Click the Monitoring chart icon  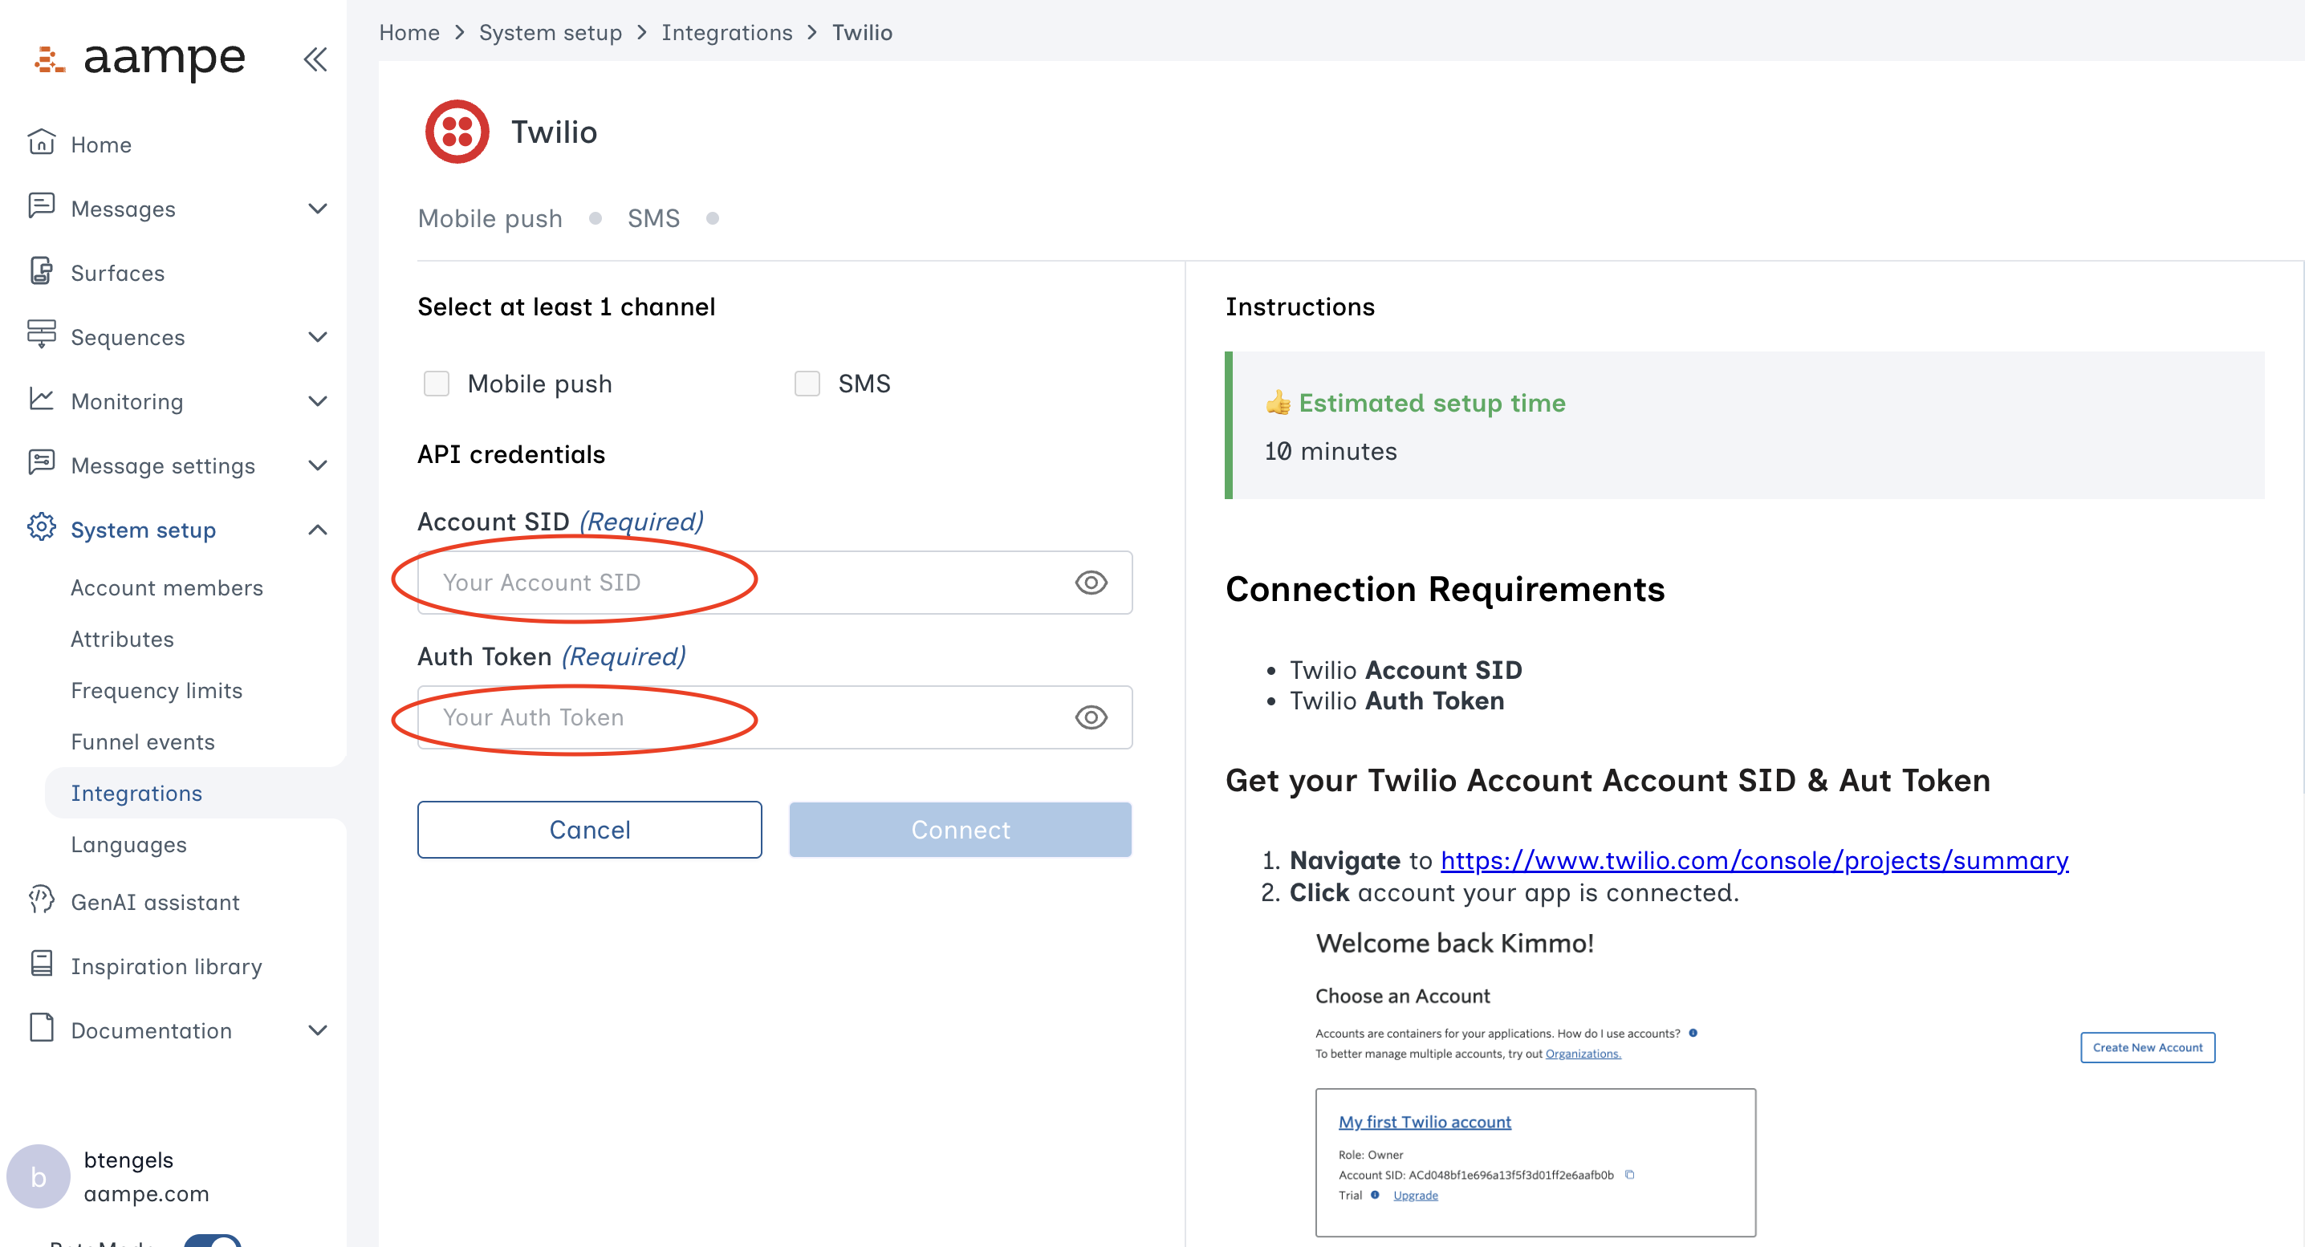41,400
